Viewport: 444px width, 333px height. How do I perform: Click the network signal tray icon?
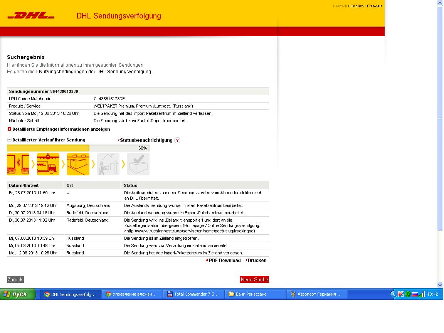point(422,294)
